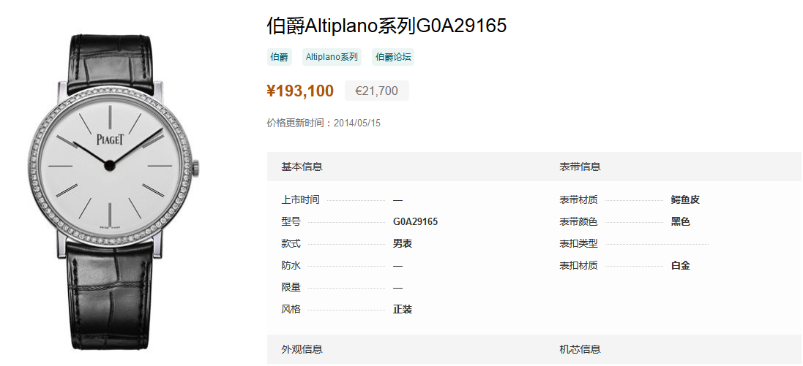This screenshot has height=366, width=803.
Task: Click the 鳄鱼皮 strap material value
Action: pos(685,200)
